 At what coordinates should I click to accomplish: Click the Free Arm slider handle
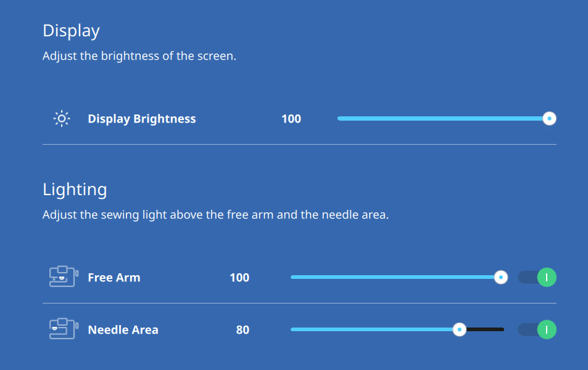tap(500, 277)
